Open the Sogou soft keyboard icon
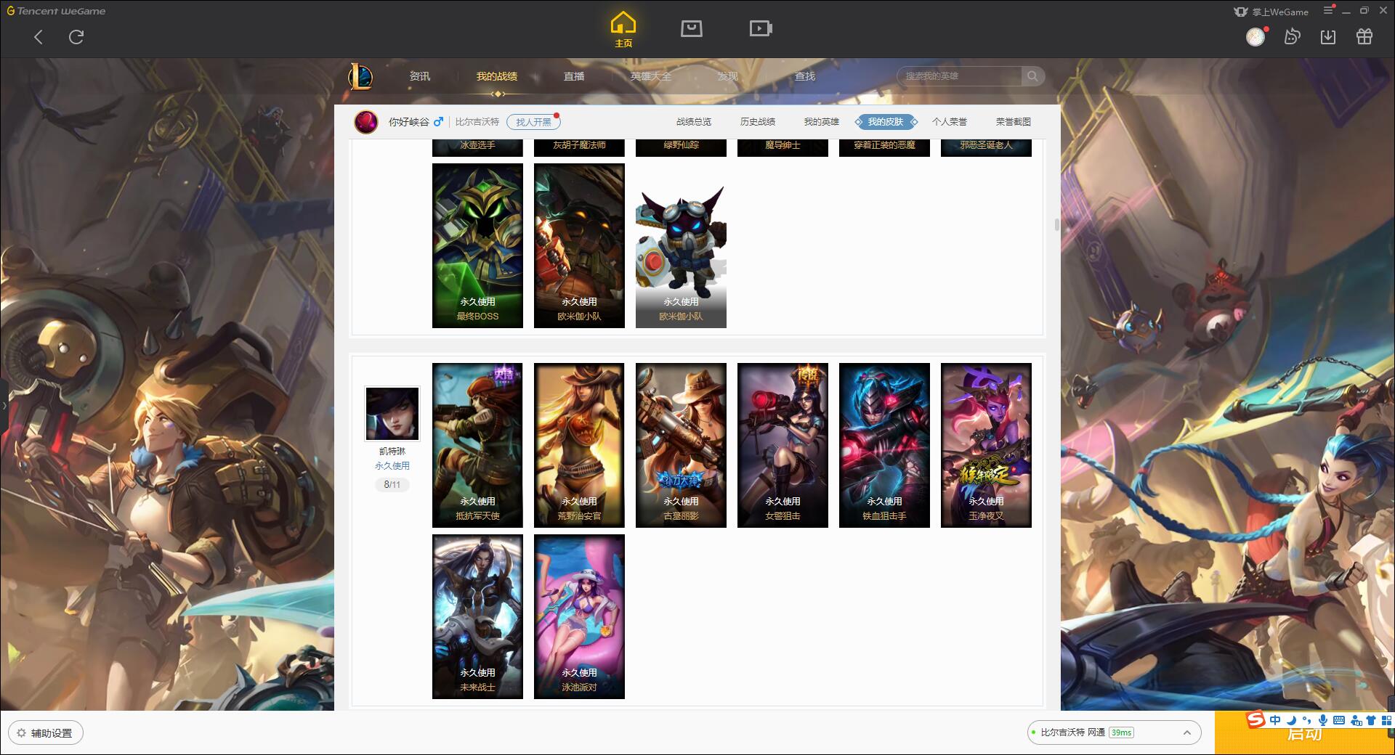The height and width of the screenshot is (755, 1395). 1339,720
